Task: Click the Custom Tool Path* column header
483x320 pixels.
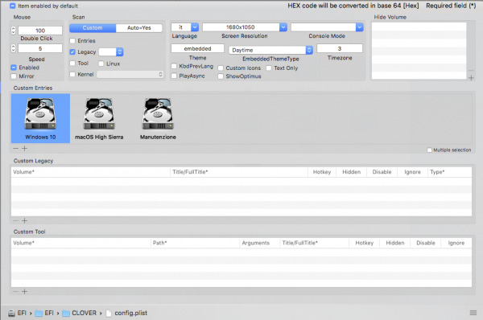Action: coord(195,243)
